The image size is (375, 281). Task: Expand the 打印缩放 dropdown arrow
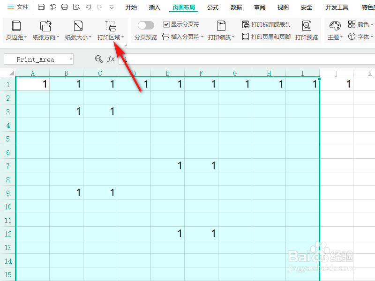coord(233,37)
